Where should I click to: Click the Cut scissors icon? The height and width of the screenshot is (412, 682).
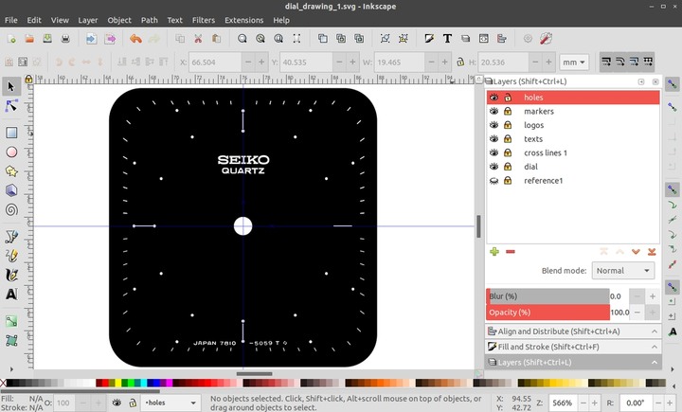click(198, 39)
